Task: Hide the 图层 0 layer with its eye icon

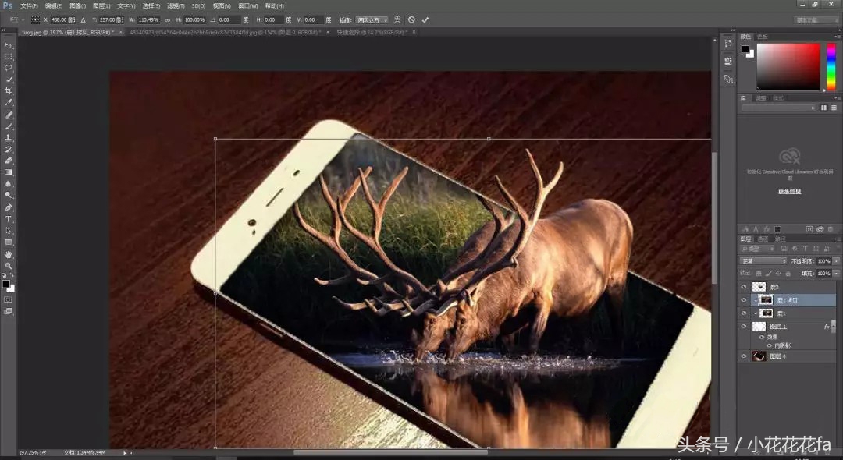Action: 744,356
